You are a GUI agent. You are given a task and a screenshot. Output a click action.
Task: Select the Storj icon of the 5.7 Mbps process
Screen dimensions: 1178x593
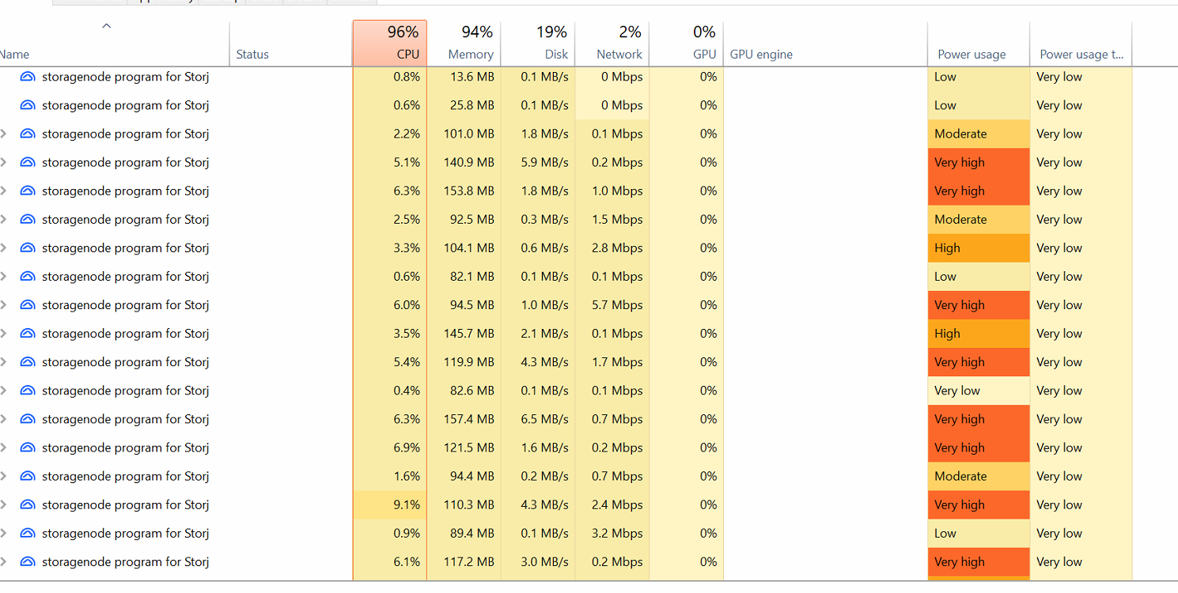[28, 305]
